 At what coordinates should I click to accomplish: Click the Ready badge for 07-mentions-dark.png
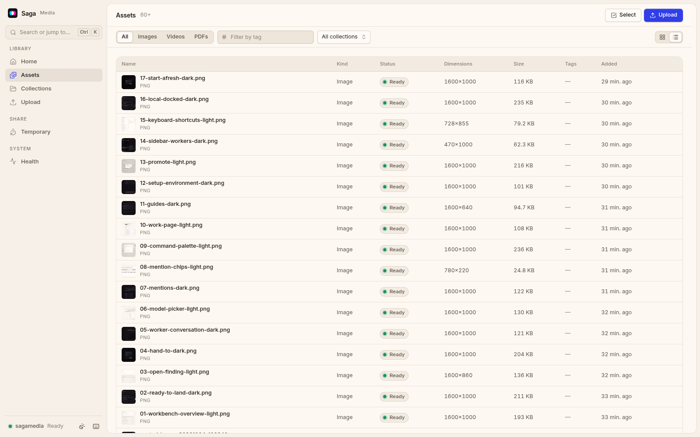[394, 292]
